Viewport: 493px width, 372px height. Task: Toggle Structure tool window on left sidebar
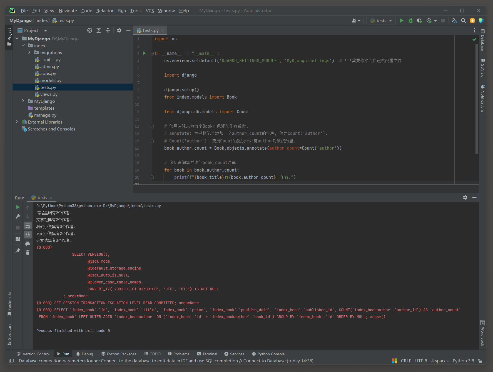click(x=9, y=335)
